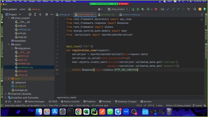208x117 pixels.
Task: Collapse the shop_project folder
Action: pyautogui.click(x=9, y=18)
